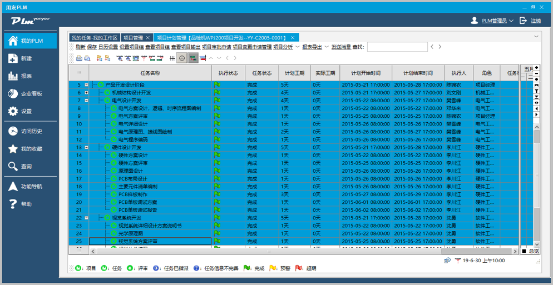Open 我的收藏 favorites in sidebar
The width and height of the screenshot is (553, 285).
pos(31,149)
